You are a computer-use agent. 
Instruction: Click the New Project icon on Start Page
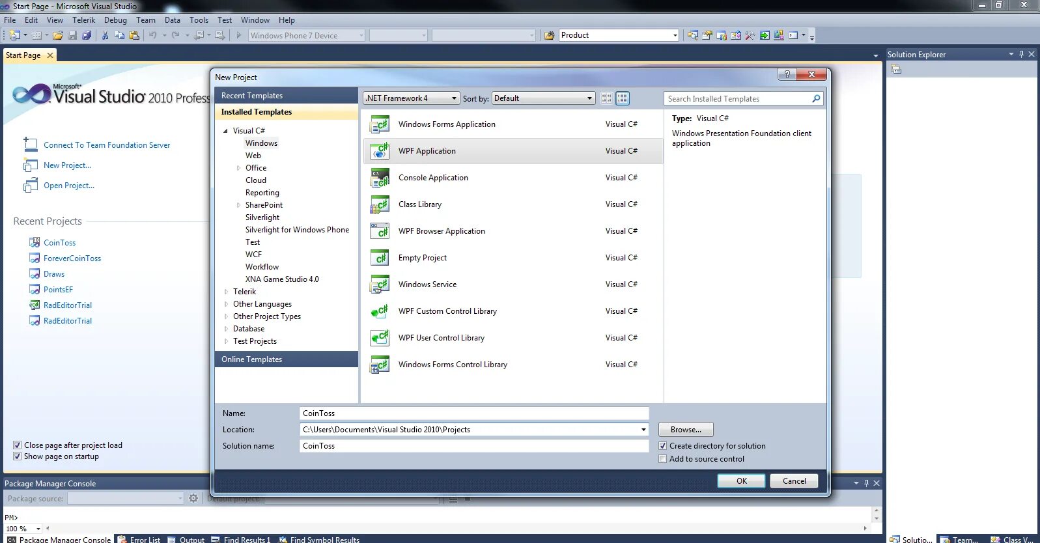coord(31,165)
